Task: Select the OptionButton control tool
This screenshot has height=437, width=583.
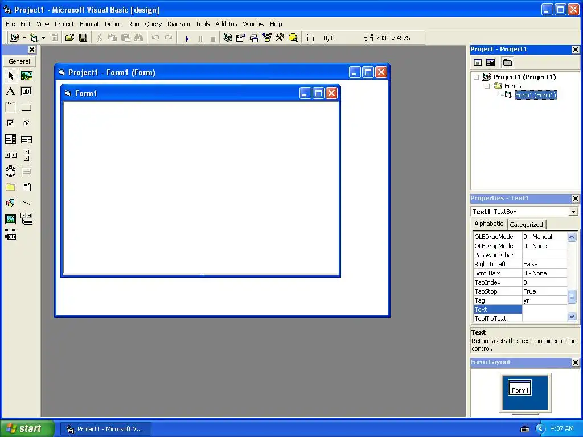Action: coord(26,123)
